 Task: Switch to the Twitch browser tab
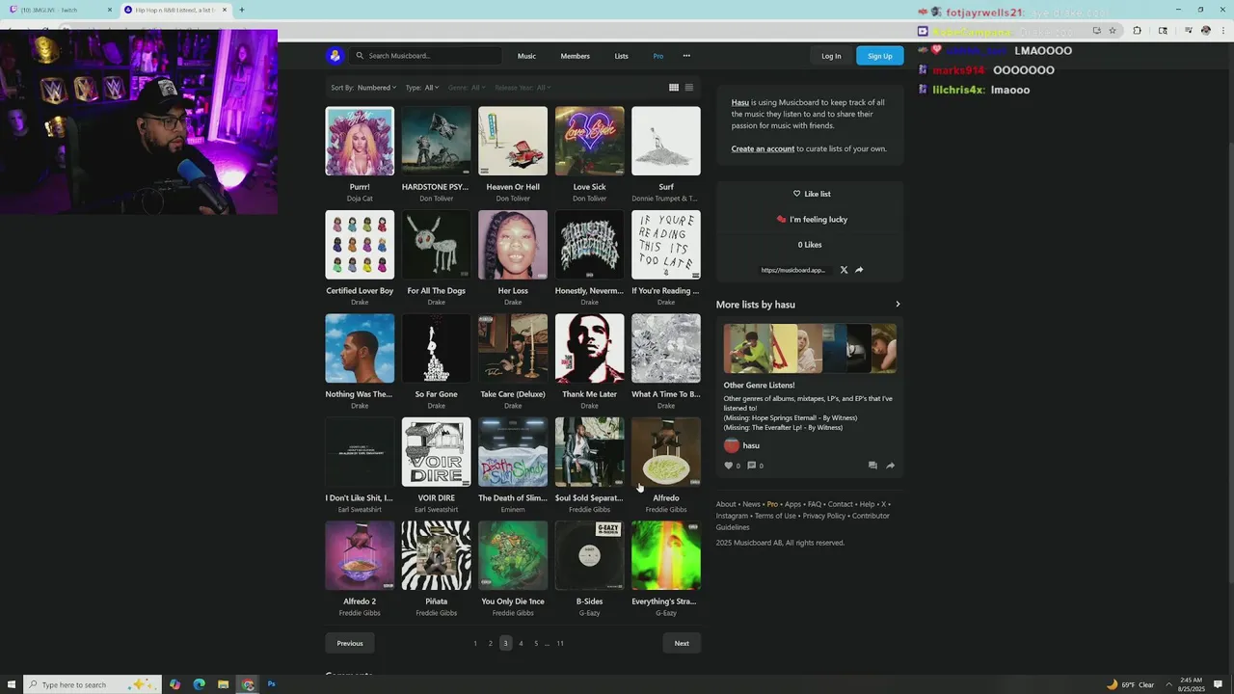click(60, 10)
